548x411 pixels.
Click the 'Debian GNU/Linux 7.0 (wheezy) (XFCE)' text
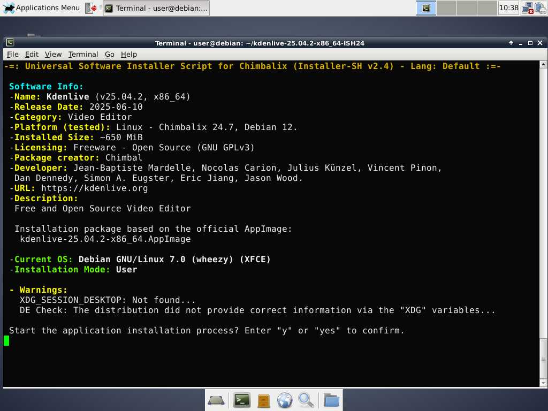click(174, 259)
